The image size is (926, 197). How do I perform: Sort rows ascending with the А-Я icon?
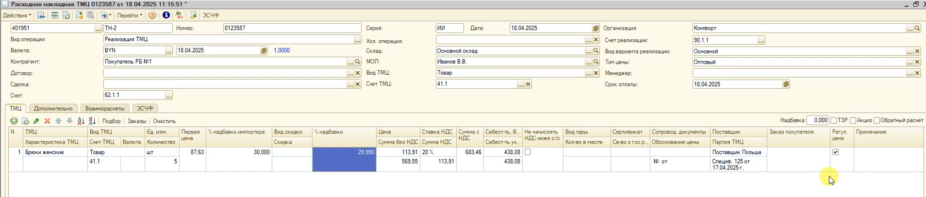tap(81, 121)
